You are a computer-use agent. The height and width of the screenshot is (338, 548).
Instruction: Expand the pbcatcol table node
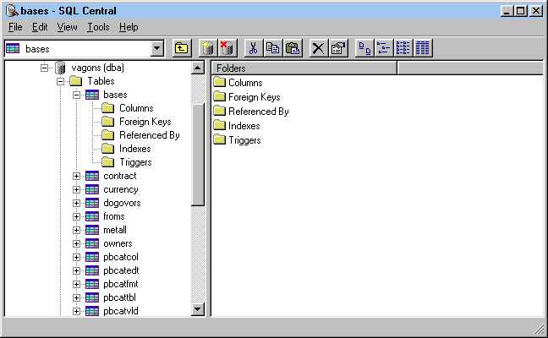pyautogui.click(x=77, y=257)
